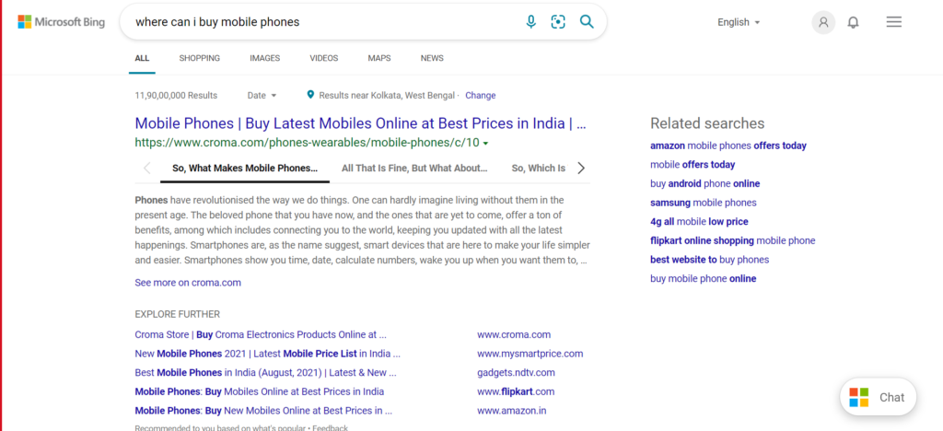The image size is (943, 431).
Task: Search 'amazon mobile phones offers today'
Action: click(x=728, y=146)
